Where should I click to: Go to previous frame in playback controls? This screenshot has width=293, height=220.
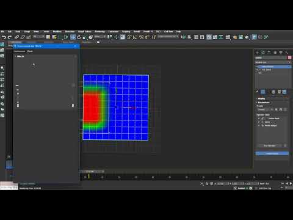pos(286,183)
